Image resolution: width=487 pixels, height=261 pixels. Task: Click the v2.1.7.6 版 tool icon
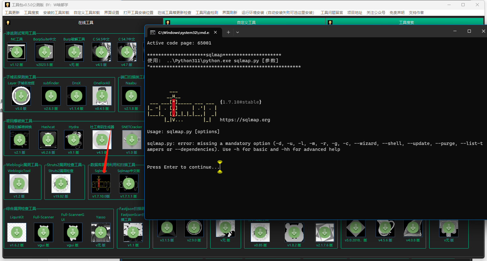coord(325,232)
